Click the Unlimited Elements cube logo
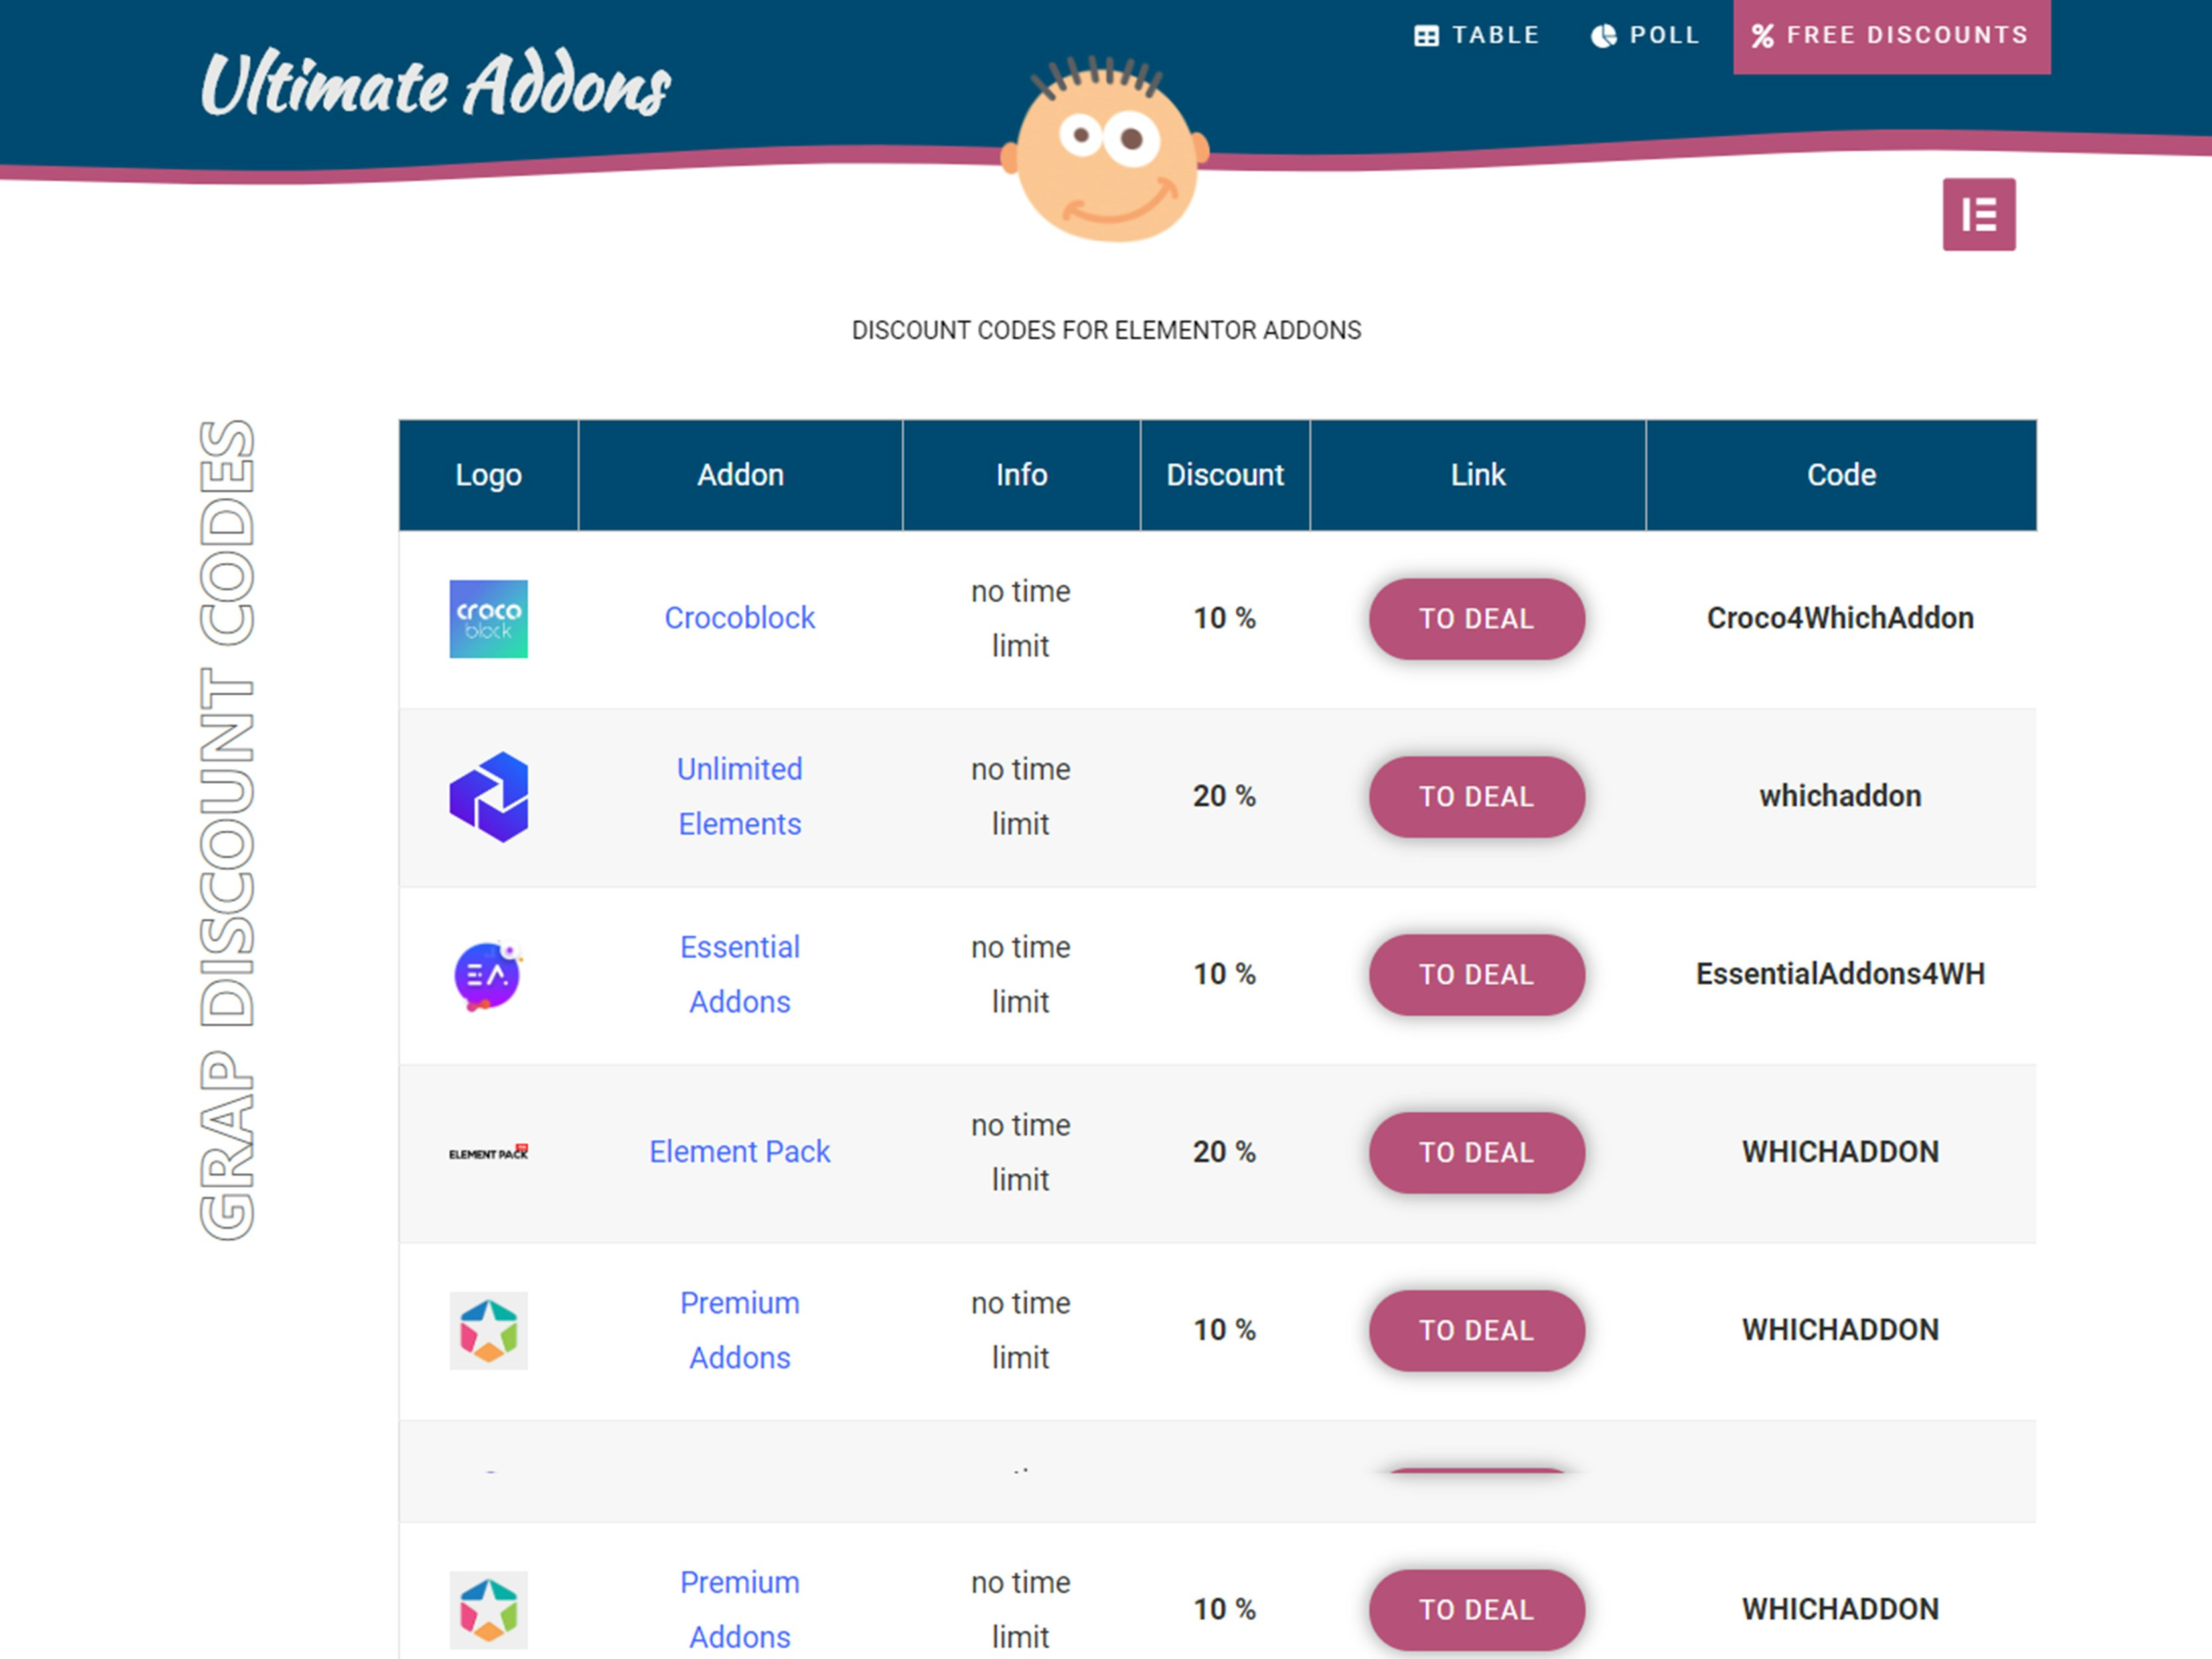This screenshot has width=2212, height=1659. (488, 796)
